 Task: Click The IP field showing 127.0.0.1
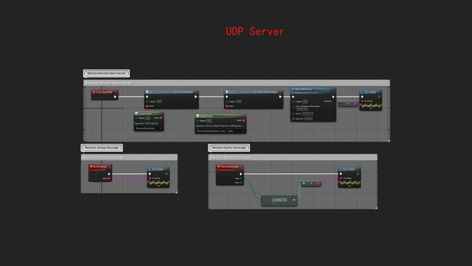click(x=307, y=114)
